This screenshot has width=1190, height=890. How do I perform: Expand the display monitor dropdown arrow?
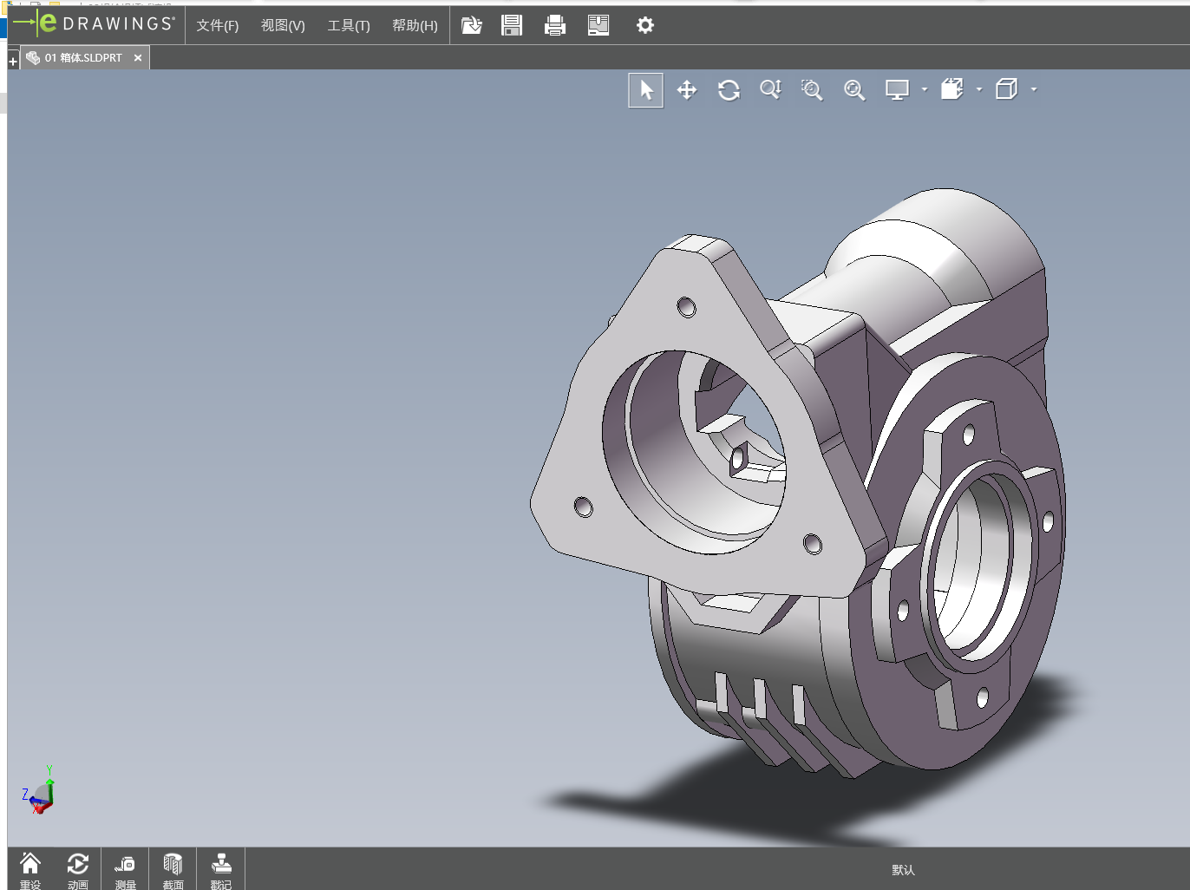(x=925, y=89)
